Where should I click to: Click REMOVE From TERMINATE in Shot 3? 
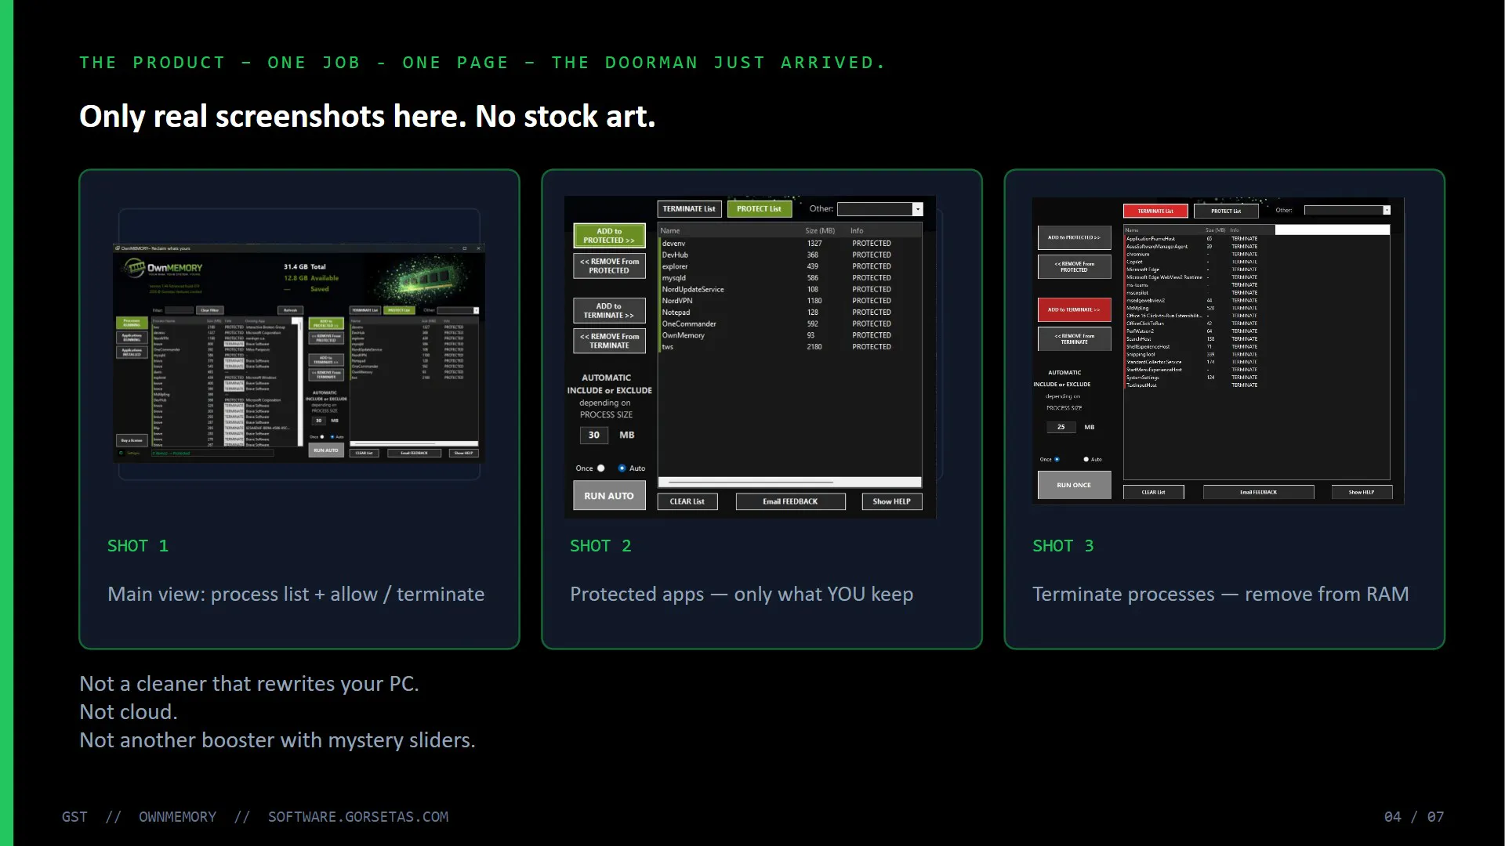pyautogui.click(x=1075, y=339)
